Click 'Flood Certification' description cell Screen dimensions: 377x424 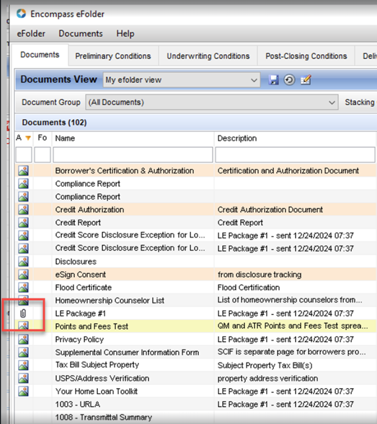click(x=249, y=288)
